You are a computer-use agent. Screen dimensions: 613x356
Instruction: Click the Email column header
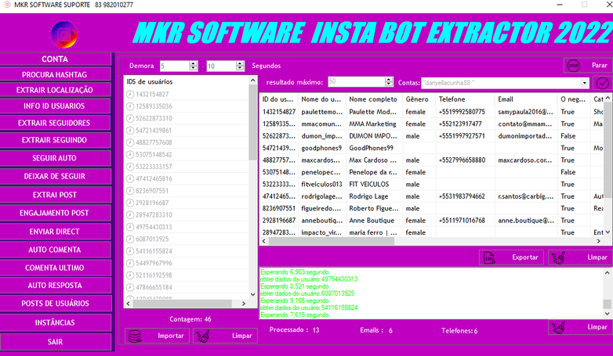[x=526, y=99]
